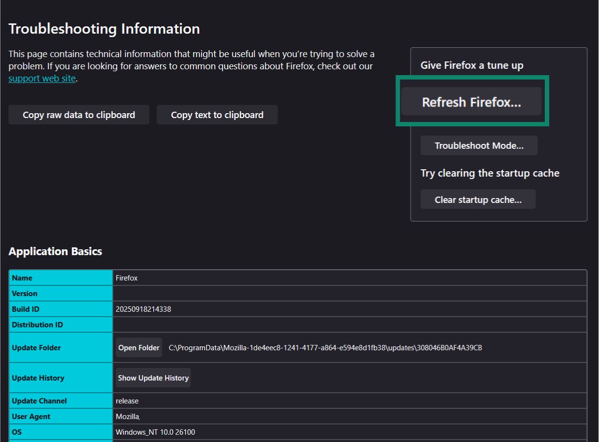The width and height of the screenshot is (599, 442).
Task: Clear the startup cache
Action: (x=477, y=199)
